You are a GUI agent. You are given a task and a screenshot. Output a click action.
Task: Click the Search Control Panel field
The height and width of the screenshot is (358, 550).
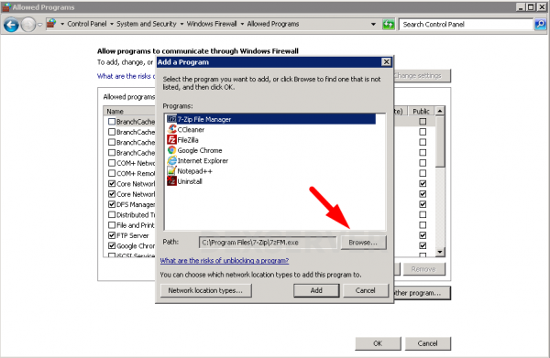[x=466, y=24]
